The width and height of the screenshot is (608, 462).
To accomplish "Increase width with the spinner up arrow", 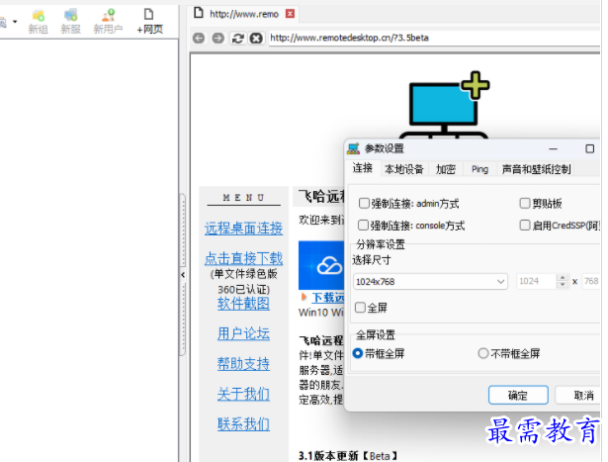I will tap(563, 278).
